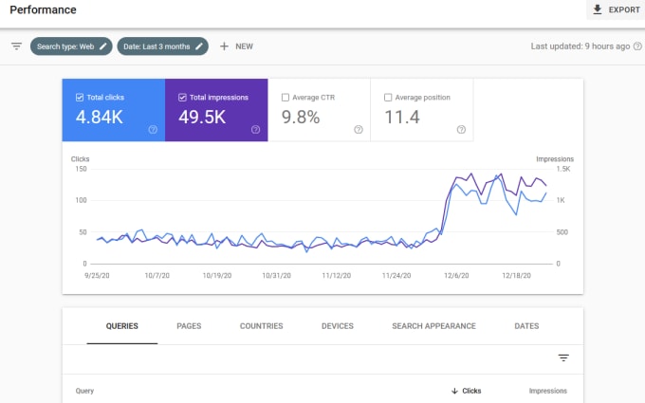This screenshot has height=403, width=645.
Task: Switch to the Devices tab
Action: 338,326
